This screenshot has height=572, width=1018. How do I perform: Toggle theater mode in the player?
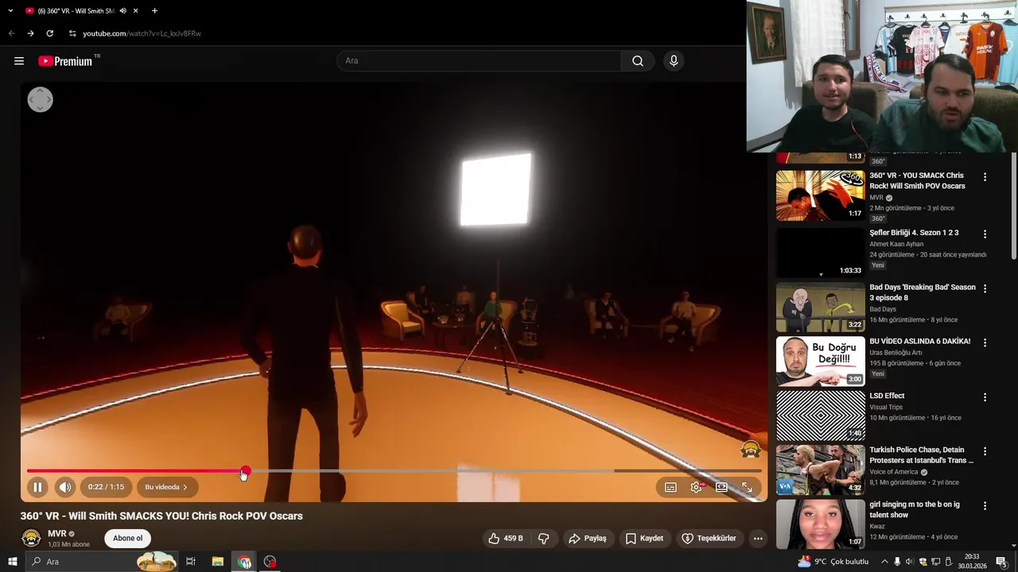click(721, 487)
